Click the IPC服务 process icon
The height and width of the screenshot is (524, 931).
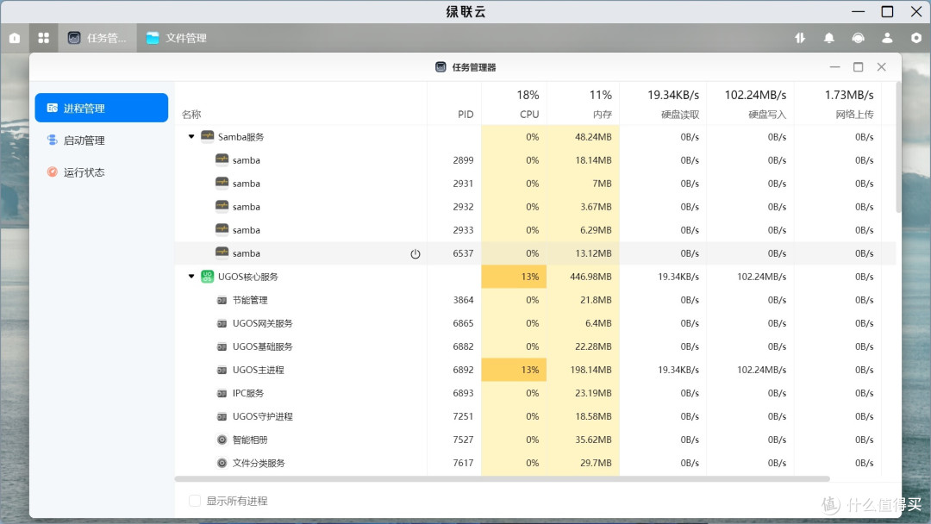pos(222,394)
